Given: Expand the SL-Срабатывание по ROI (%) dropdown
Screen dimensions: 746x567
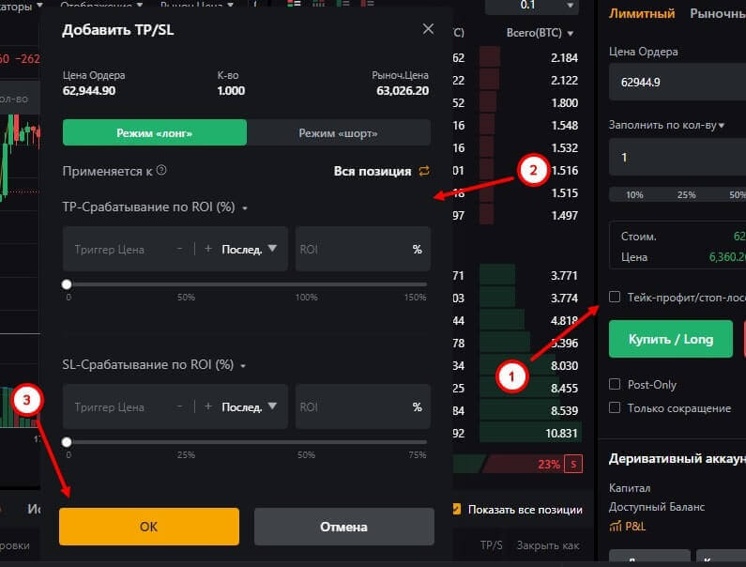Looking at the screenshot, I should (243, 366).
